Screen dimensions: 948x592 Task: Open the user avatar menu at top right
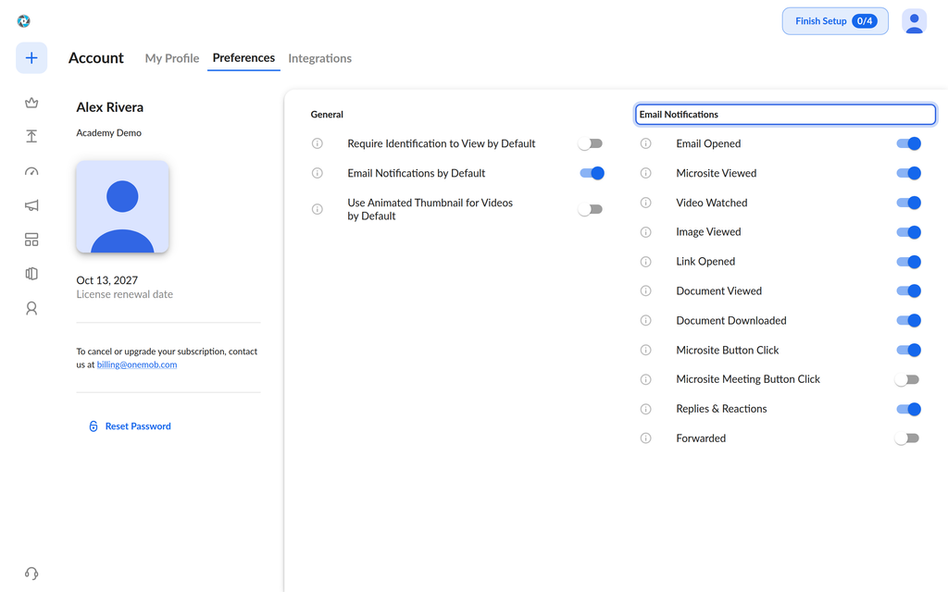coord(914,21)
